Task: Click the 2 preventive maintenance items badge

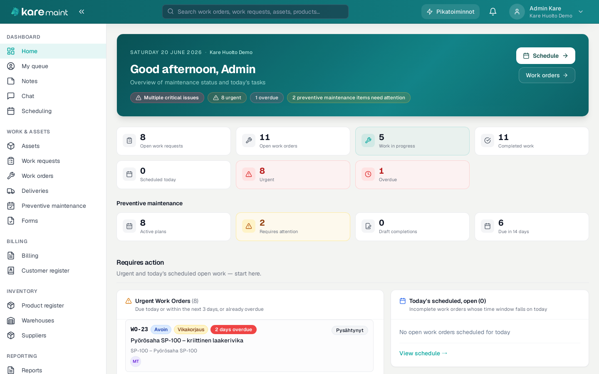Action: click(349, 98)
